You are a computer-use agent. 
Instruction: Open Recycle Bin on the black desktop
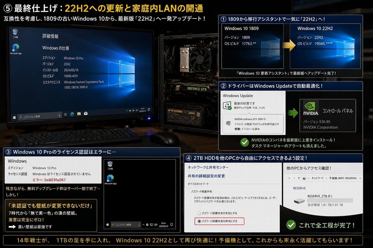coord(110,165)
